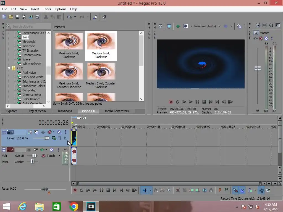Select the Chroma Keyer plug-in
Screen dimensions: 283x212
(32, 95)
